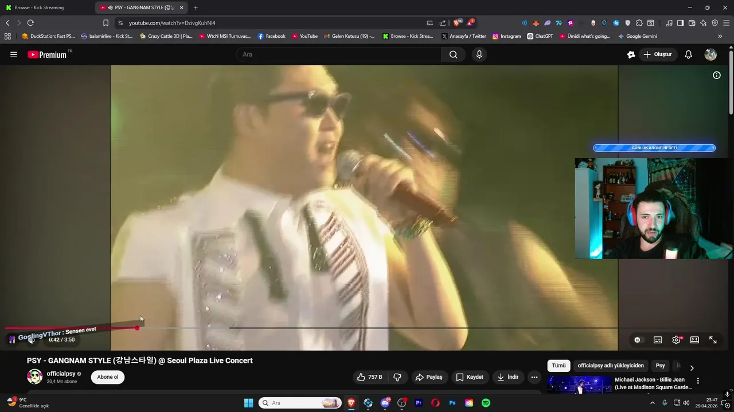Reload the page in the browser
Screen dimensions: 734x412
point(30,23)
